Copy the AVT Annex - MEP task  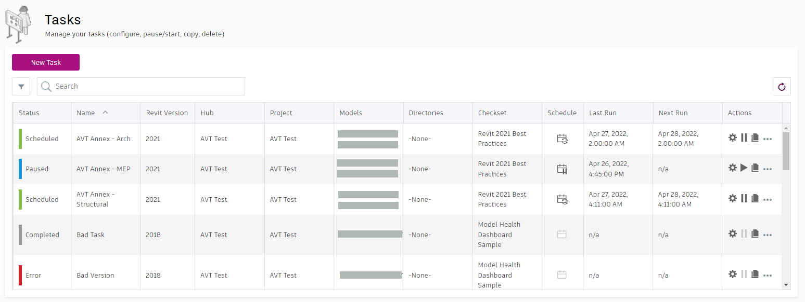[755, 168]
